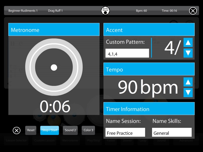Viewport: 203px width, 152px height.
Task: Click the Drag Ruff 1 lesson label
Action: pos(55,11)
